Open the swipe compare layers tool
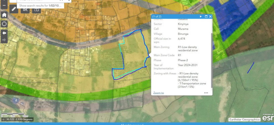 37,10
